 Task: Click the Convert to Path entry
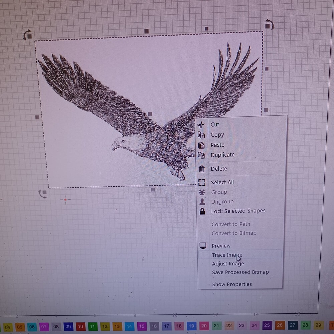click(x=231, y=224)
